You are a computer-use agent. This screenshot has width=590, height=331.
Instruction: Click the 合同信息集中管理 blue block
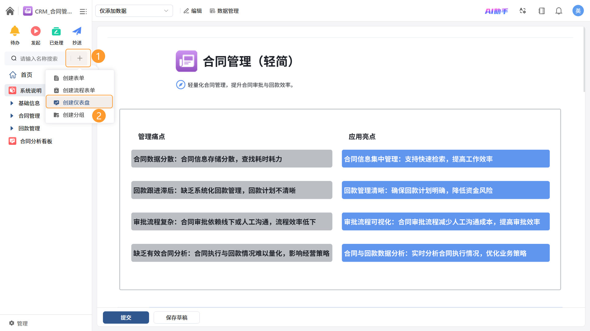[x=446, y=159]
